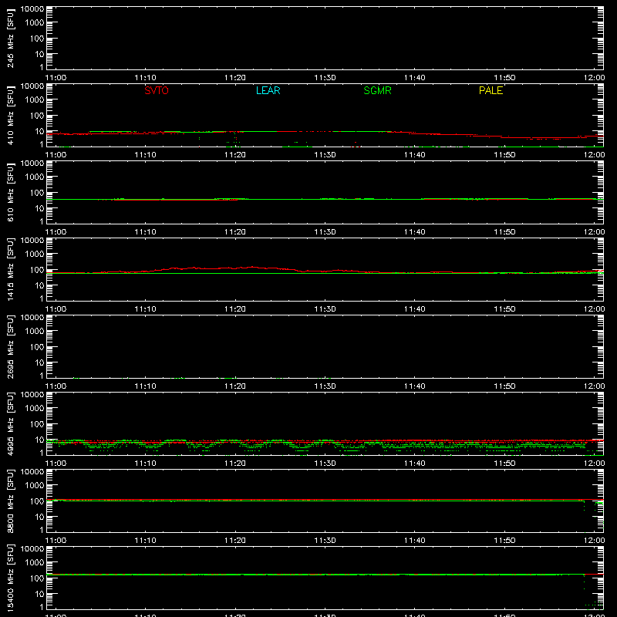Click 12:00 label under the 245 MHz panel
Image resolution: width=617 pixels, height=617 pixels.
click(594, 78)
